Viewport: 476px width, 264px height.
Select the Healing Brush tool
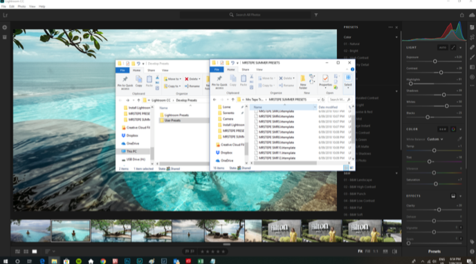coord(472,47)
